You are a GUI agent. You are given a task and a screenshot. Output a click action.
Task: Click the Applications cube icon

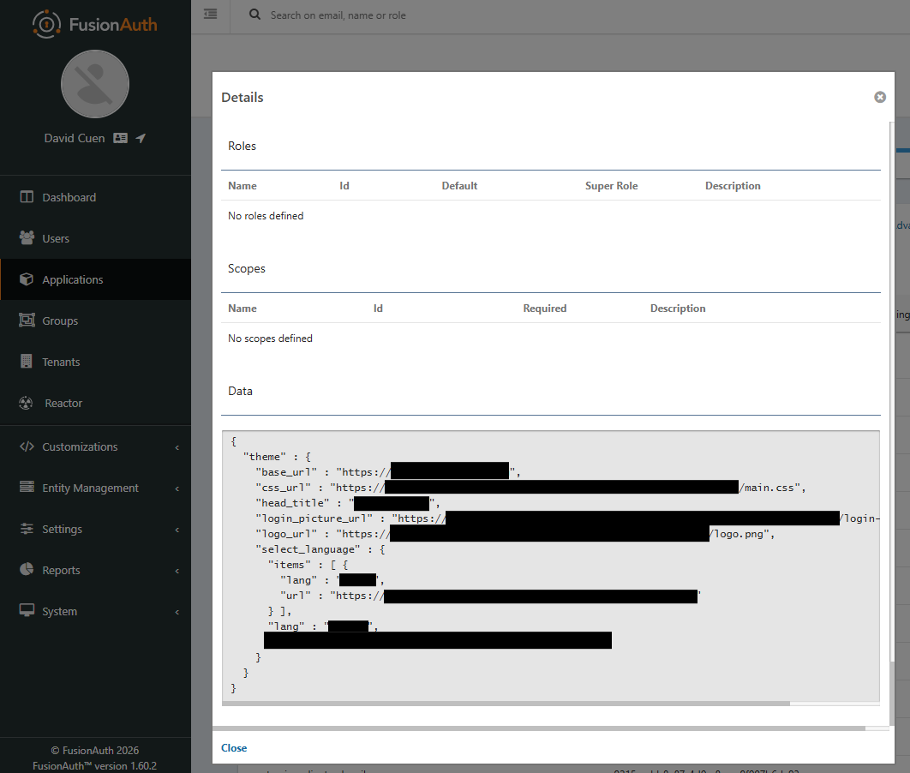pos(27,279)
